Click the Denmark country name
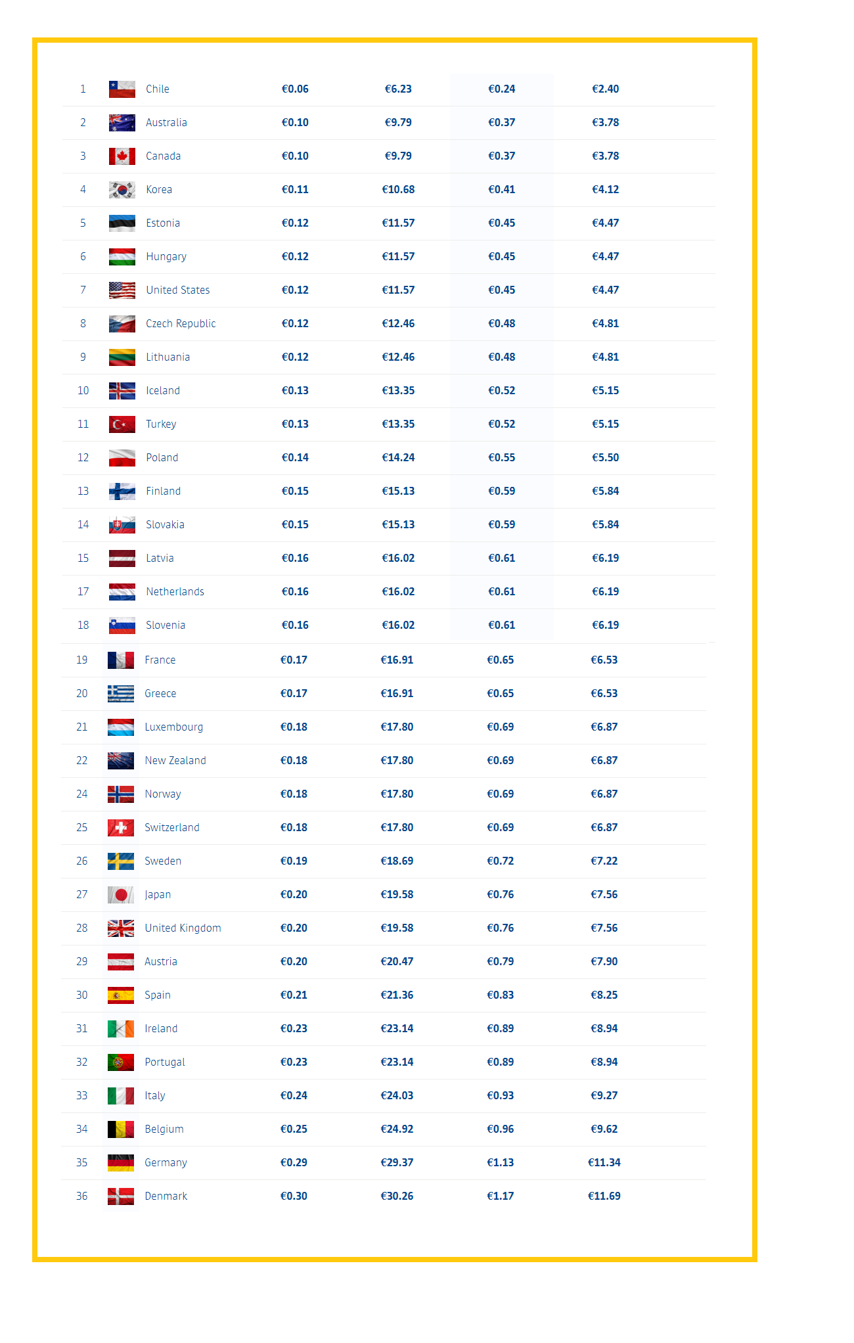 (166, 1196)
